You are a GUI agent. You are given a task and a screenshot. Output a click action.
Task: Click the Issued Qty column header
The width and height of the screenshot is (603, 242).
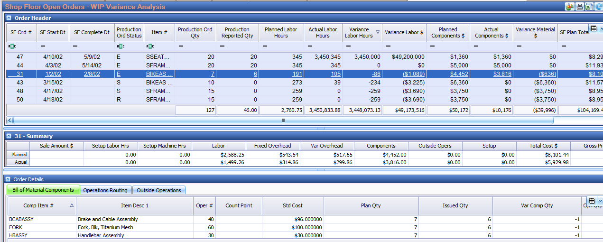point(455,205)
